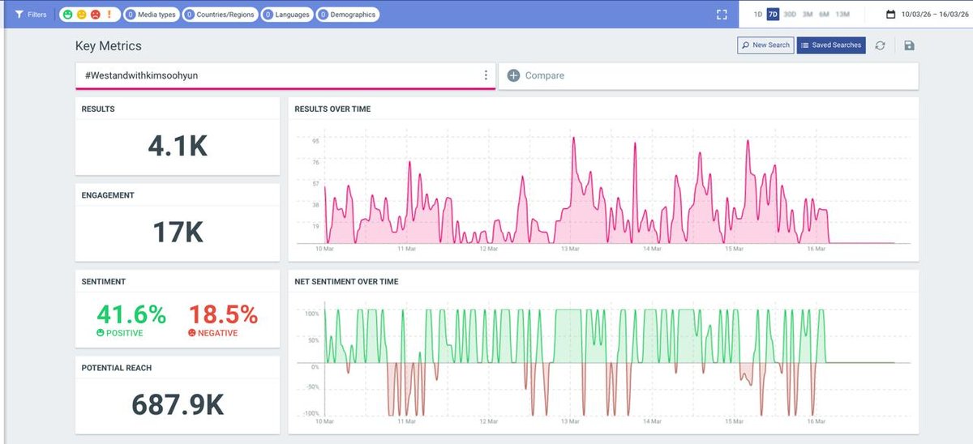This screenshot has height=444, width=973.
Task: Select the 1D time range
Action: click(x=757, y=15)
